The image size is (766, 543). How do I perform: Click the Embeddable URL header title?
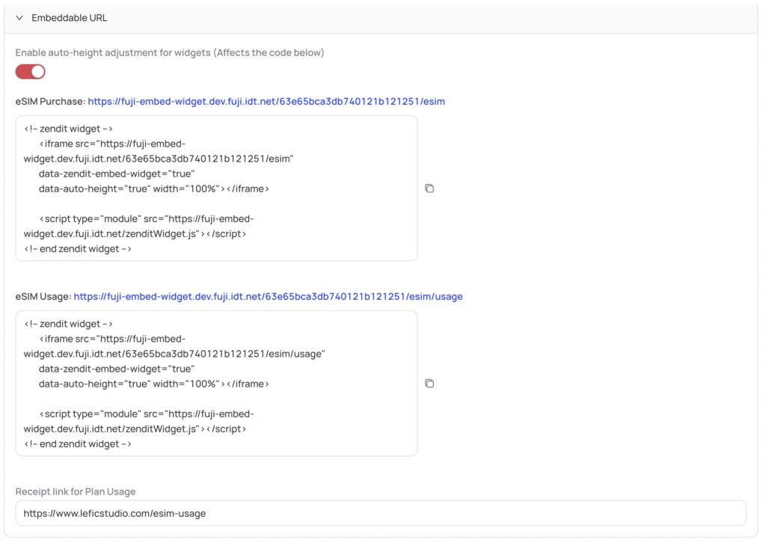(69, 18)
